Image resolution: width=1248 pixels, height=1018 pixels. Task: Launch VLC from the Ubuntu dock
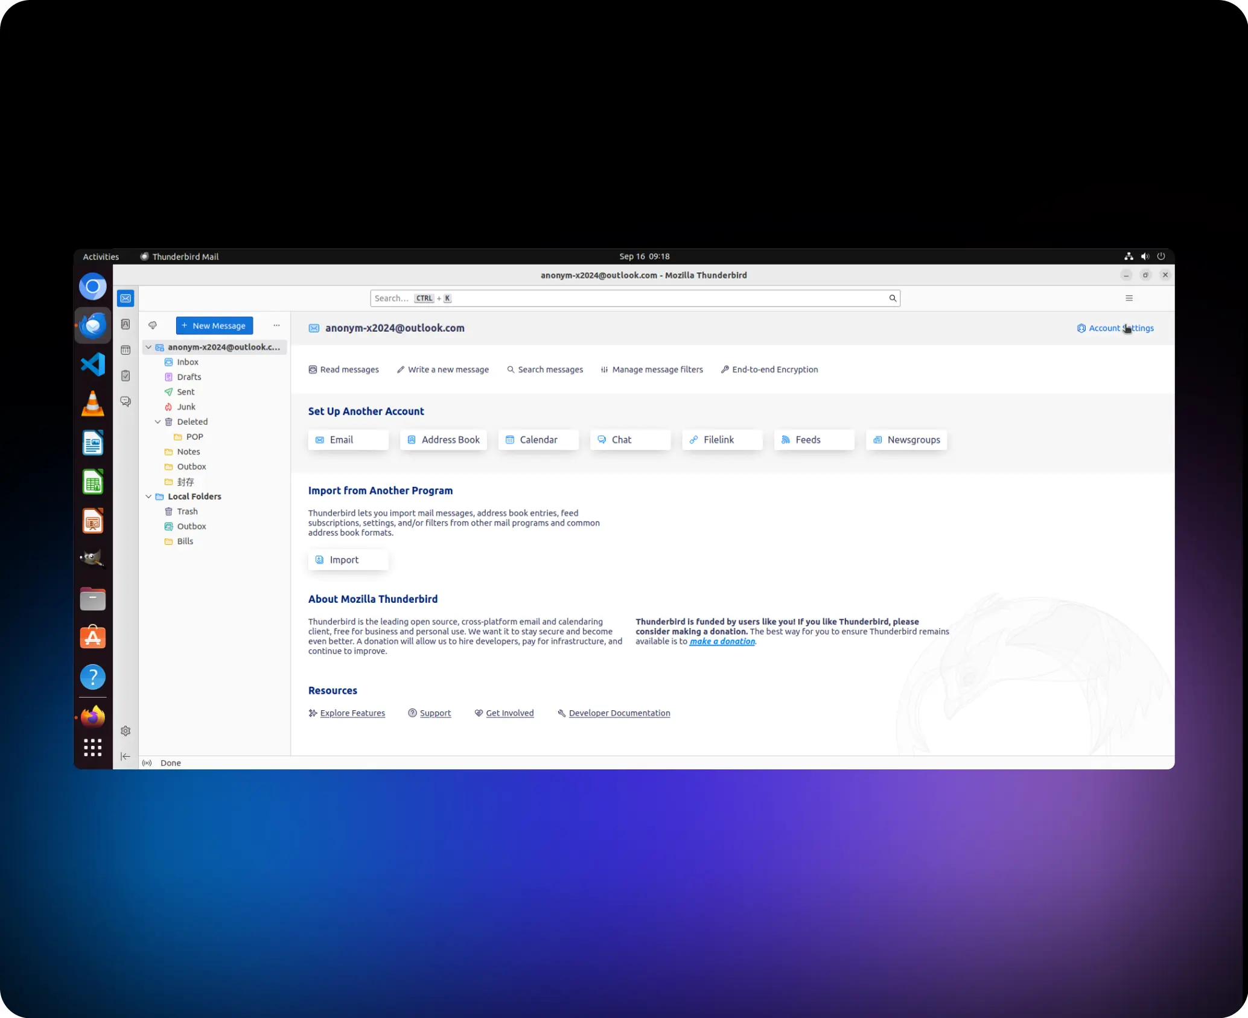click(x=92, y=404)
